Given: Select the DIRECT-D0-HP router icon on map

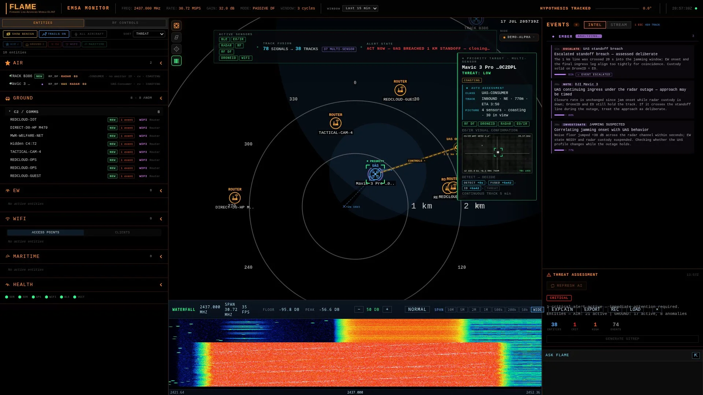Looking at the screenshot, I should (x=235, y=198).
